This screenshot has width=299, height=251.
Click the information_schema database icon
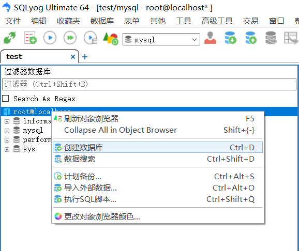click(17, 121)
